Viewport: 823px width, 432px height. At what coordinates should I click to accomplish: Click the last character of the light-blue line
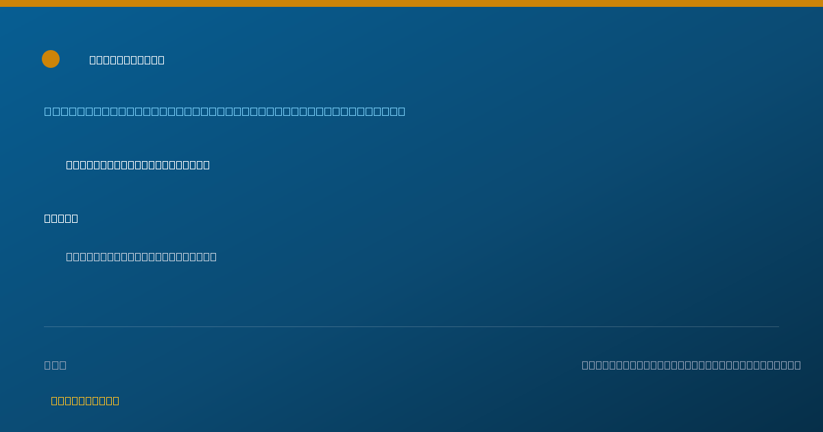click(402, 111)
